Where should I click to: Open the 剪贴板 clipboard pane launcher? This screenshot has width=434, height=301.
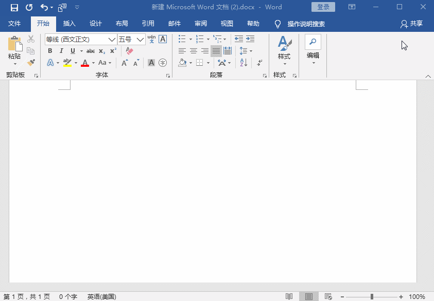36,76
